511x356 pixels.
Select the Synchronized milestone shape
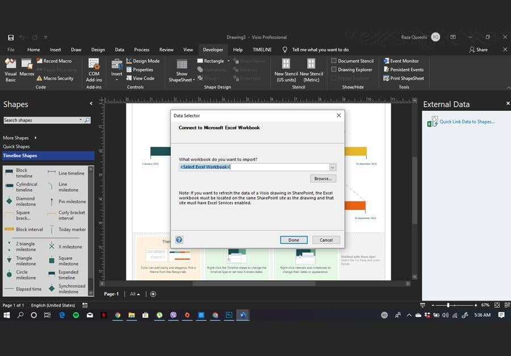pyautogui.click(x=67, y=289)
